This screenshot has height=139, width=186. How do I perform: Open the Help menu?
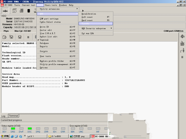(71, 5)
